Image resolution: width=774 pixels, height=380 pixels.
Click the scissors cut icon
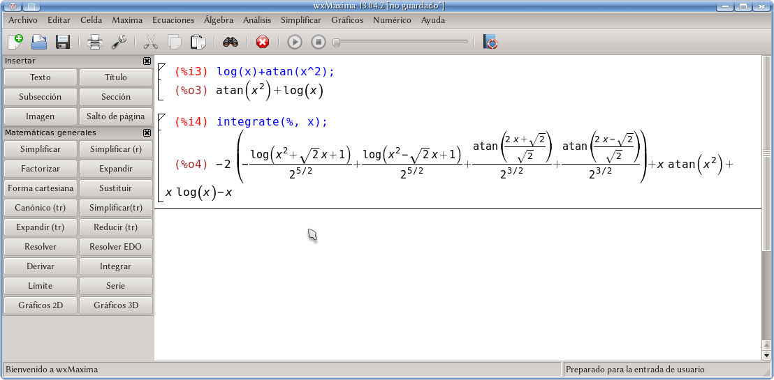click(x=151, y=43)
